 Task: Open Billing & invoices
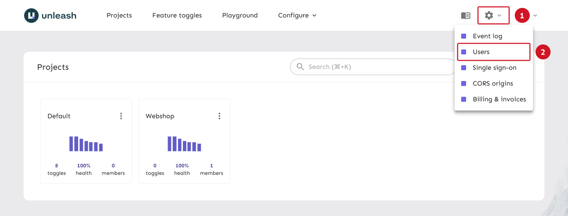(499, 99)
